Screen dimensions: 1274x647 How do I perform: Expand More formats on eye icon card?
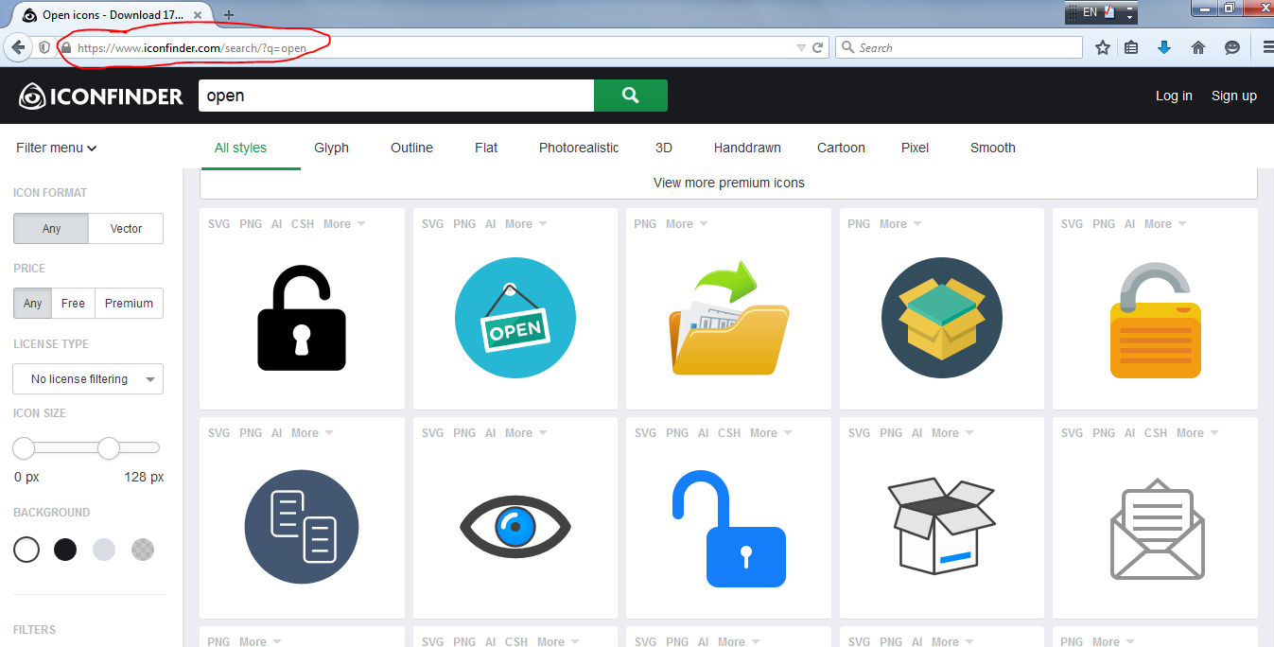coord(526,433)
